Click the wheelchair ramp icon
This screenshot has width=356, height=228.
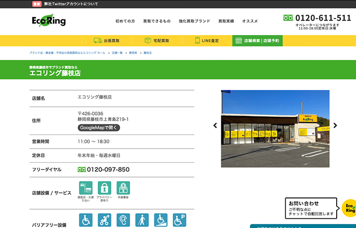pyautogui.click(x=161, y=220)
